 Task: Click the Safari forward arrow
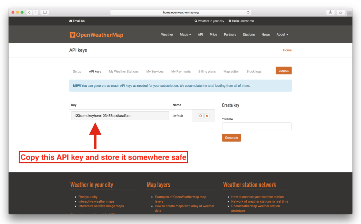click(x=35, y=12)
